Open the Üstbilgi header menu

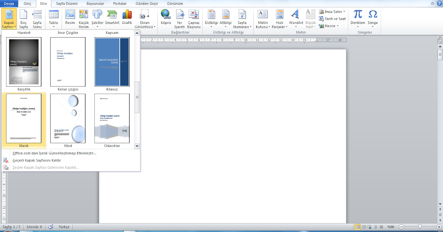point(212,19)
